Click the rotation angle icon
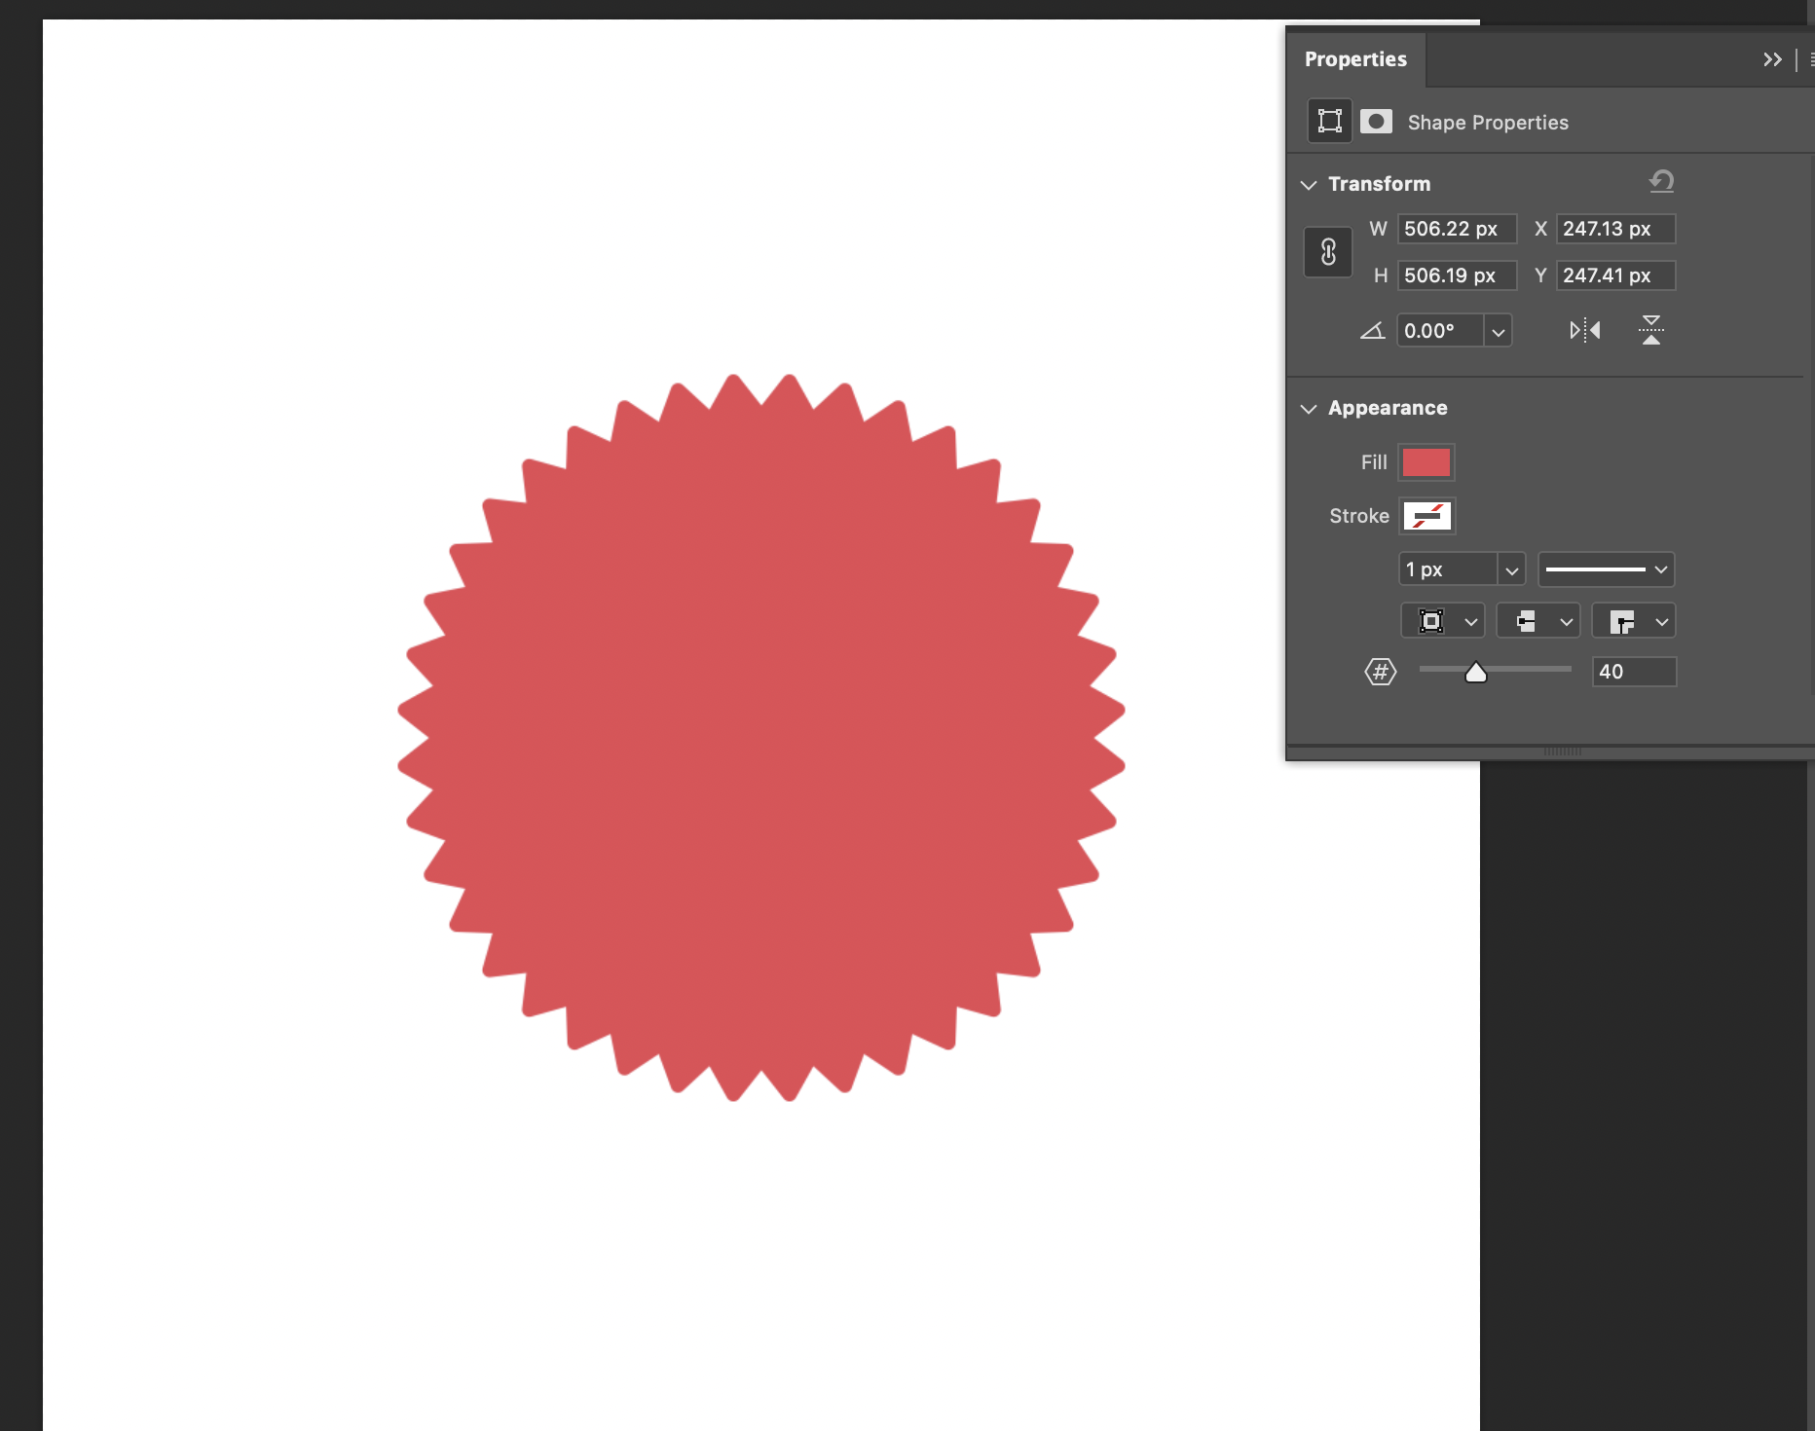Viewport: 1815px width, 1431px height. pos(1372,331)
